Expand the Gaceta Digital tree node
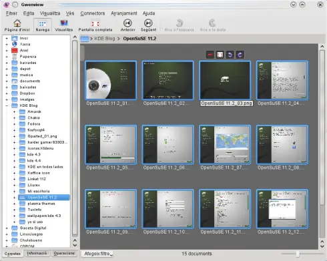 [7, 228]
